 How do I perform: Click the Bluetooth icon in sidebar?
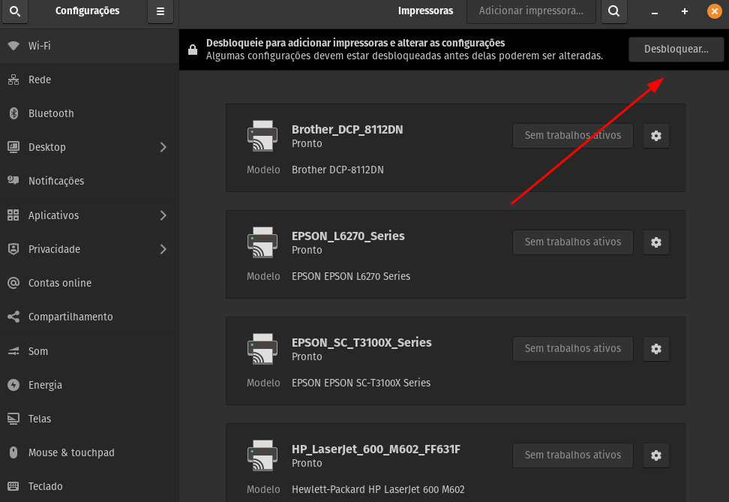point(13,113)
